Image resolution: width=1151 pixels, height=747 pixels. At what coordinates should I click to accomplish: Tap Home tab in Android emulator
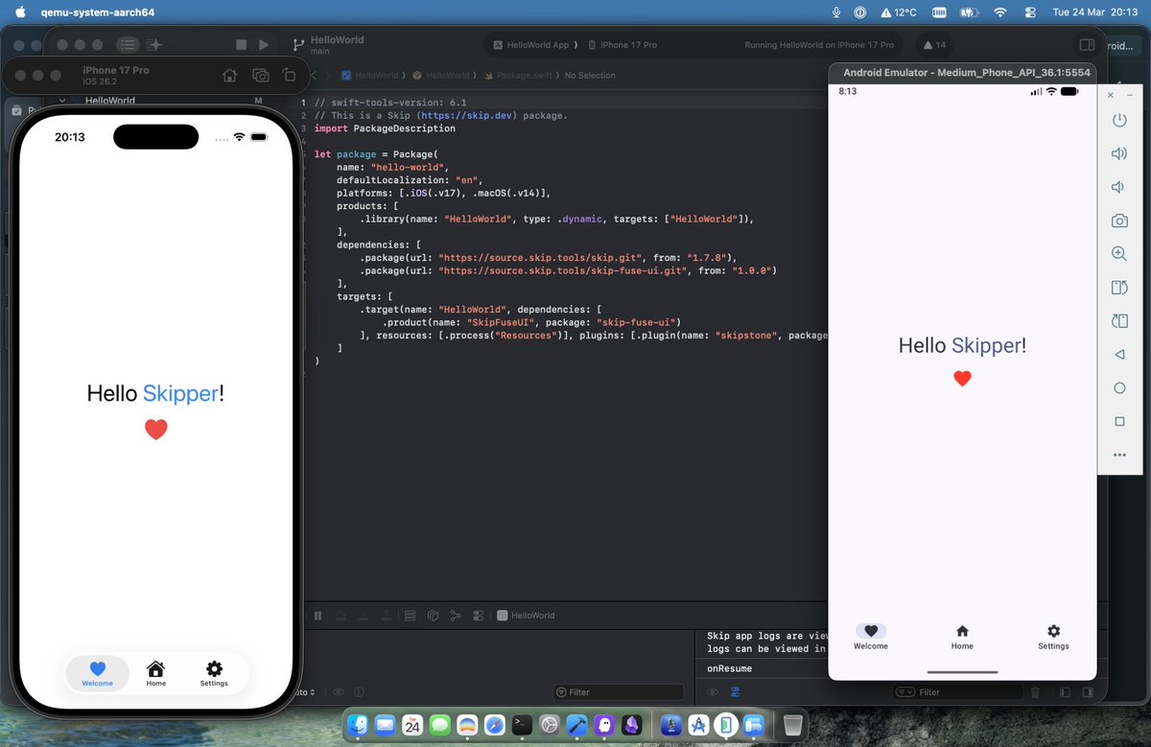[x=962, y=637]
